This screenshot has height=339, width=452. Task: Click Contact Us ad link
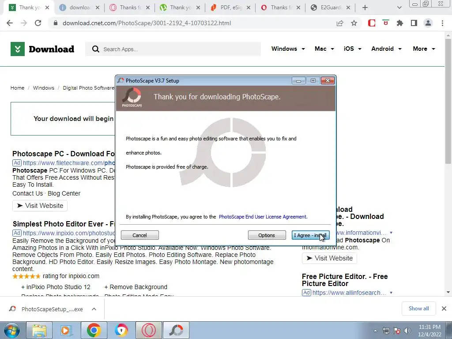click(x=27, y=193)
